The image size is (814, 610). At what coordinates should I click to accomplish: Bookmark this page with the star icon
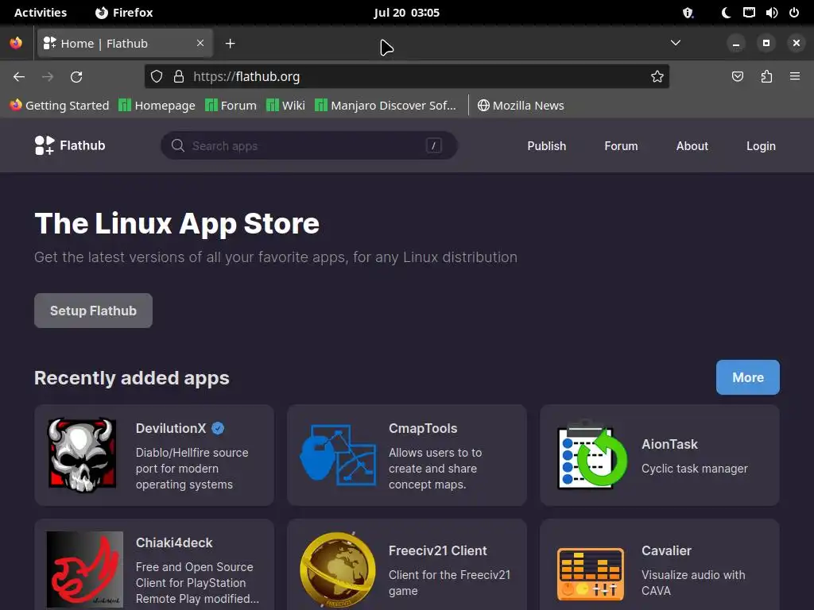pos(657,77)
